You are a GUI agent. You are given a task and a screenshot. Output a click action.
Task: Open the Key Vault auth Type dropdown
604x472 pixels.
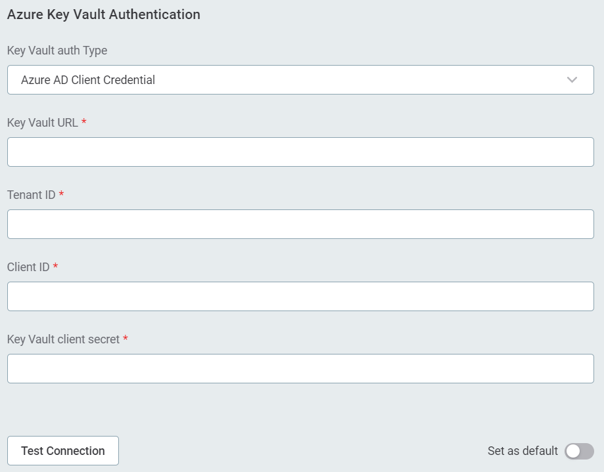300,80
